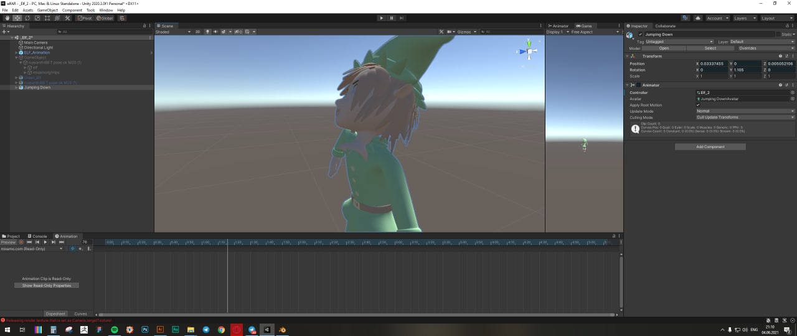The image size is (797, 336).
Task: Switch to the Console tab
Action: click(39, 236)
